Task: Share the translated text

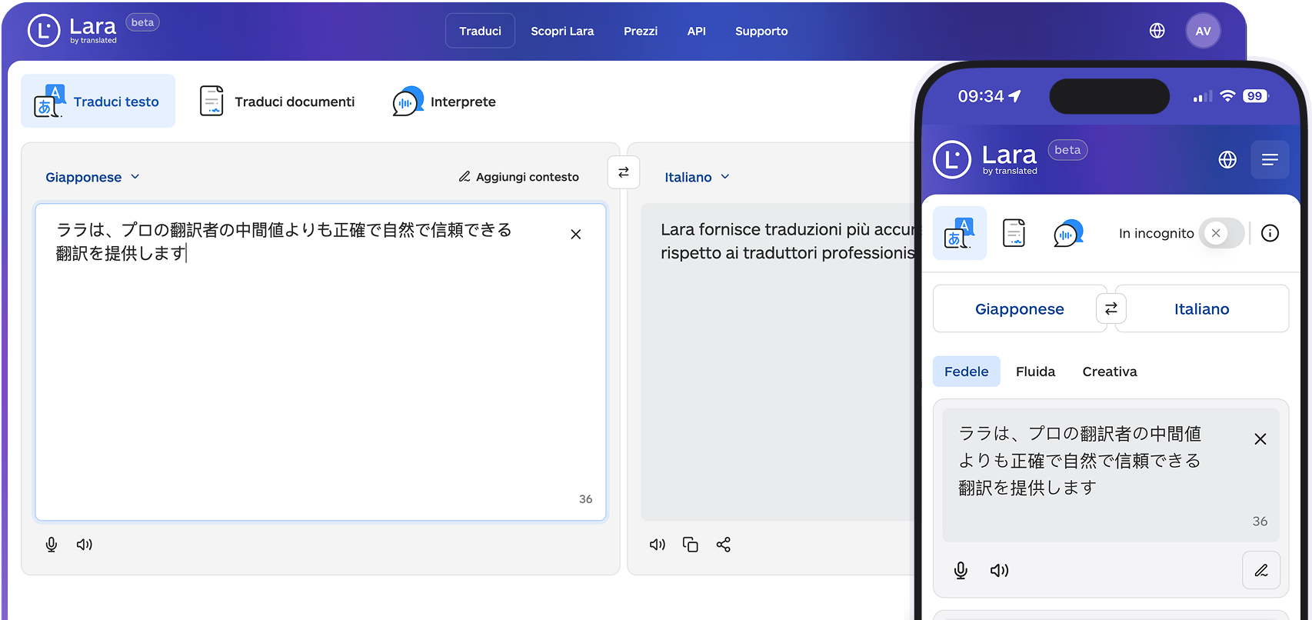Action: point(723,545)
